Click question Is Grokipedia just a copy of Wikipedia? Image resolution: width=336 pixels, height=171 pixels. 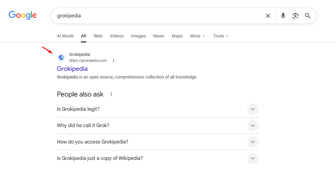(100, 158)
